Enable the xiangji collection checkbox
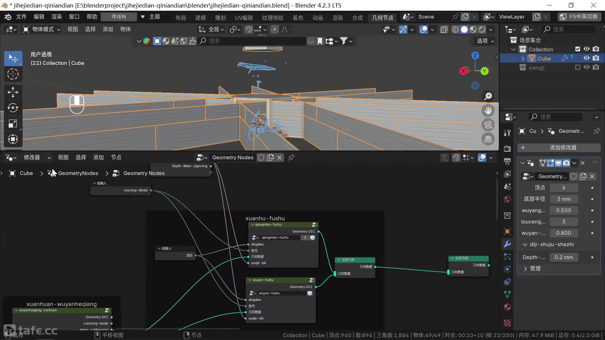 pos(578,67)
